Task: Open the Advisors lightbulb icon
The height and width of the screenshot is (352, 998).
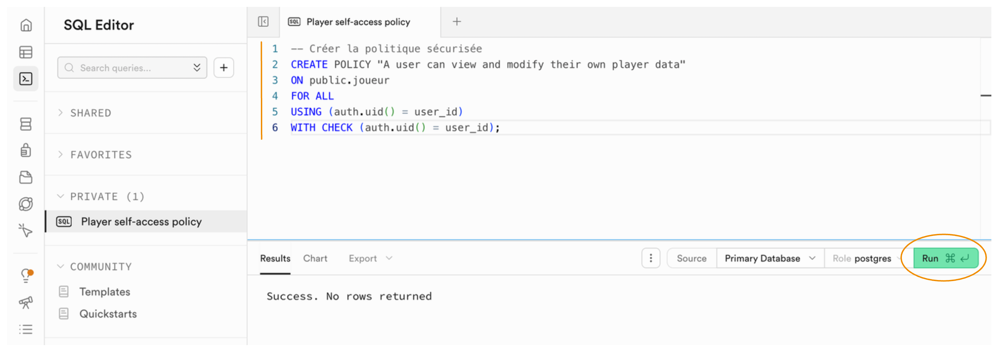Action: click(26, 275)
